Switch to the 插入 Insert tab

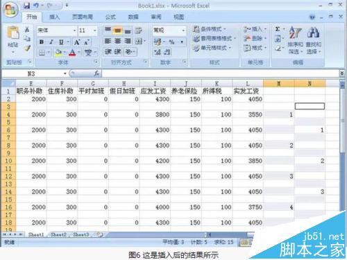pyautogui.click(x=55, y=17)
